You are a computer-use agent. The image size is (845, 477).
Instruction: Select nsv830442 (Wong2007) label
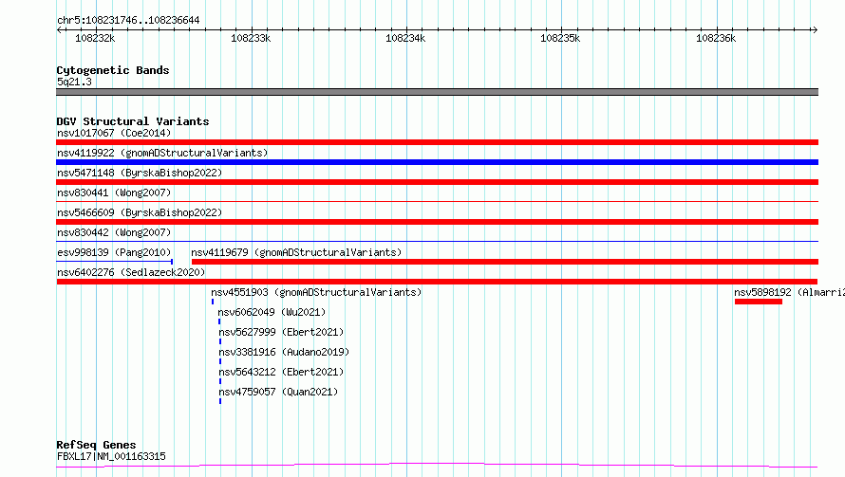[x=114, y=232]
